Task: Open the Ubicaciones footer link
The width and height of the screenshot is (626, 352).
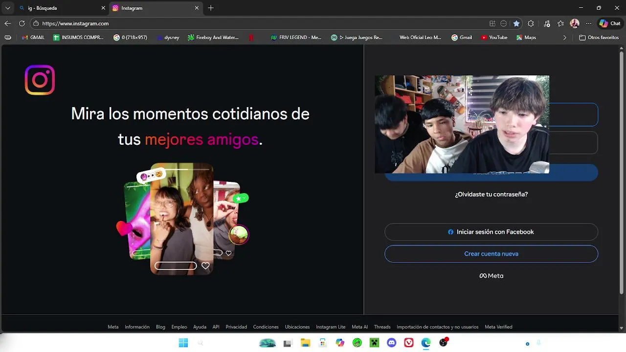Action: point(297,327)
